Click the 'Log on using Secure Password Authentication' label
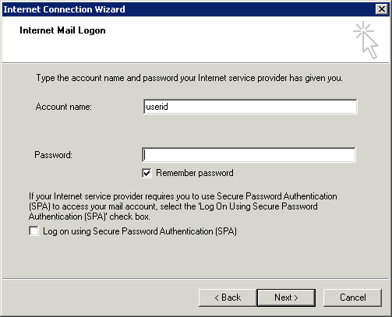 coord(139,231)
